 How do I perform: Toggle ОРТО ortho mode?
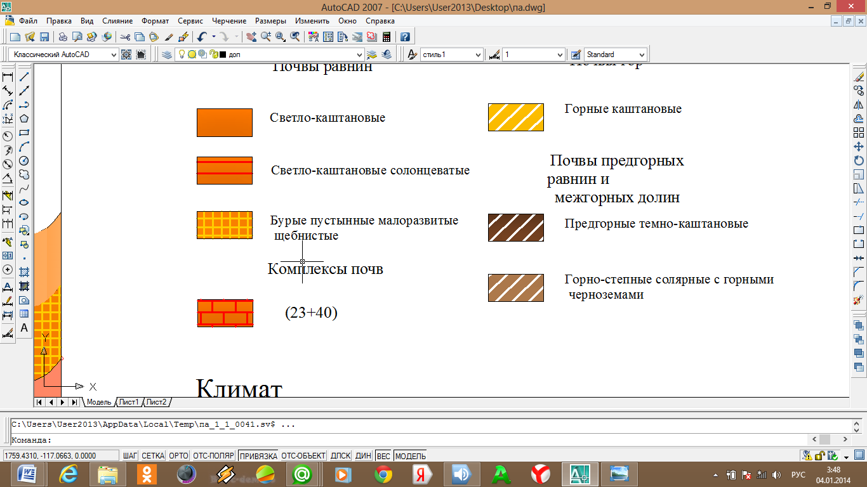[x=179, y=455]
